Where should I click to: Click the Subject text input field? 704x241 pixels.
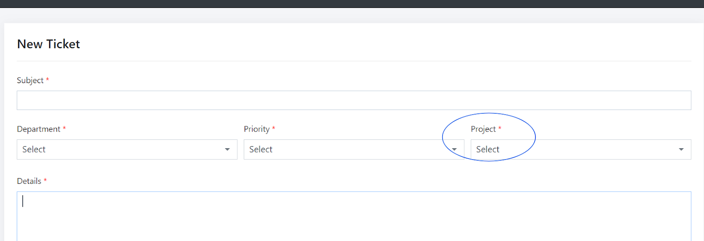point(354,100)
